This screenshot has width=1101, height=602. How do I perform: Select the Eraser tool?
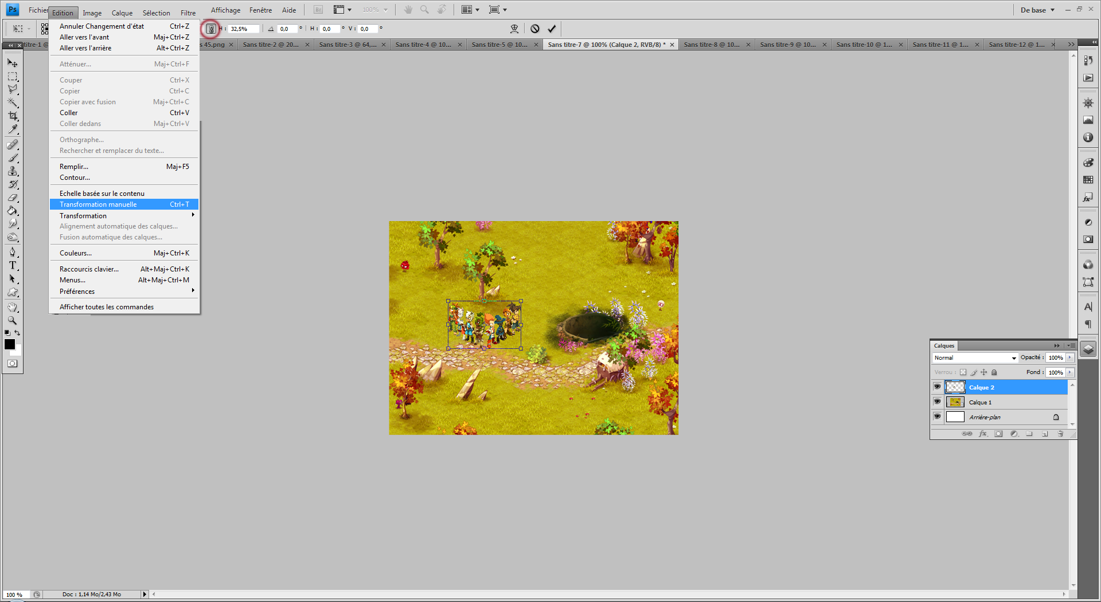coord(12,197)
